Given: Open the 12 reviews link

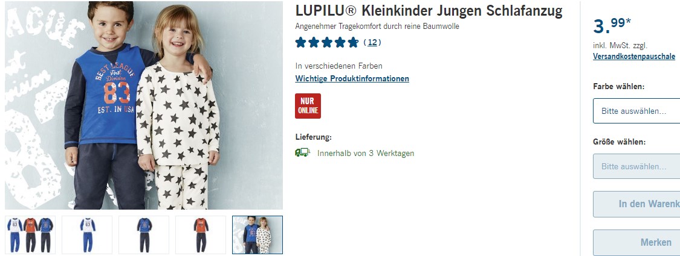Looking at the screenshot, I should [372, 42].
